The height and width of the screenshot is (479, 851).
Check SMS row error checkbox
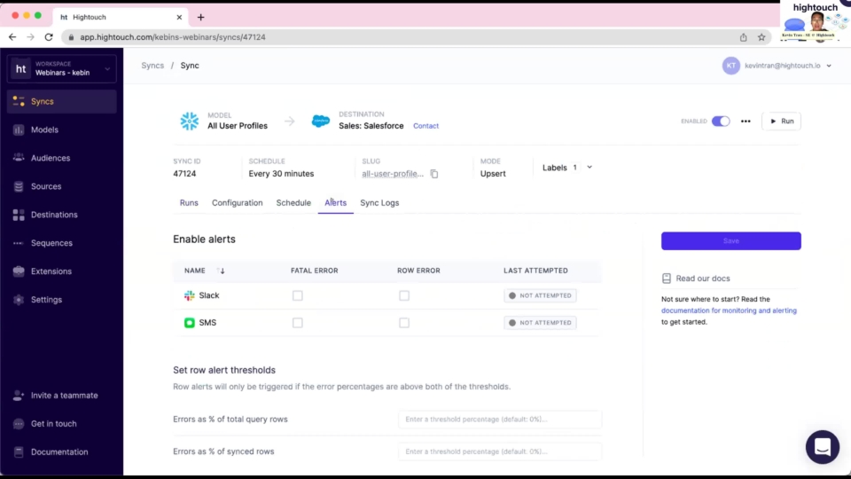pos(404,323)
